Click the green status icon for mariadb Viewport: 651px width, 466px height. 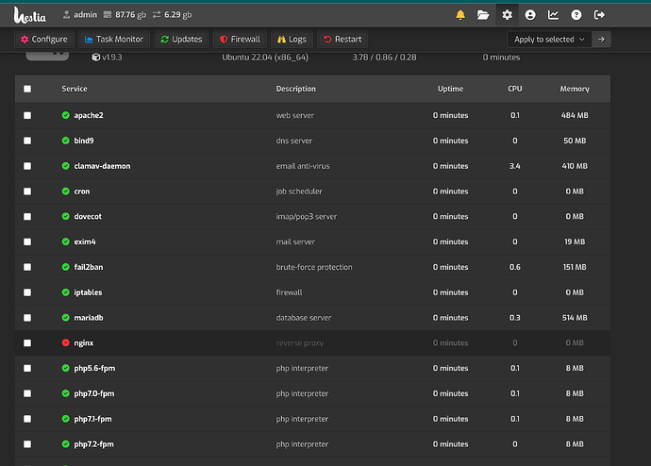tap(66, 318)
